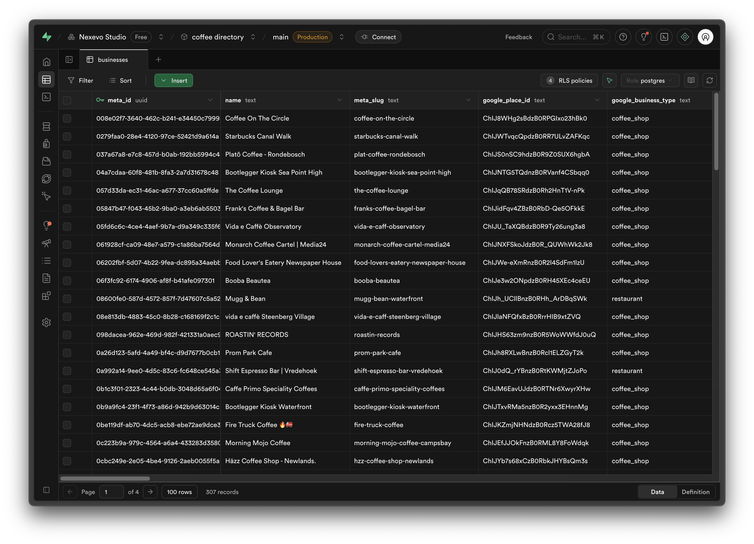Open the help question mark icon
The width and height of the screenshot is (754, 544).
pos(623,37)
